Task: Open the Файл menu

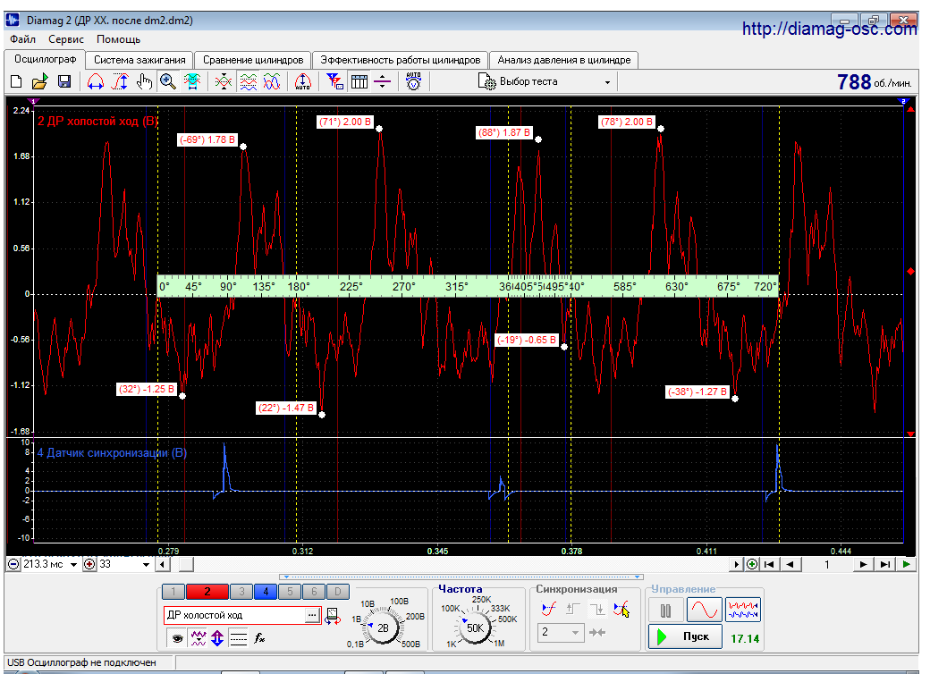Action: pos(22,39)
